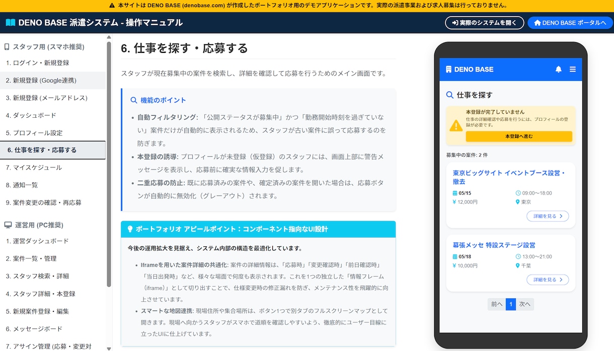This screenshot has height=351, width=614.
Task: Open 7. アサイン管理 item
Action: [x=53, y=346]
